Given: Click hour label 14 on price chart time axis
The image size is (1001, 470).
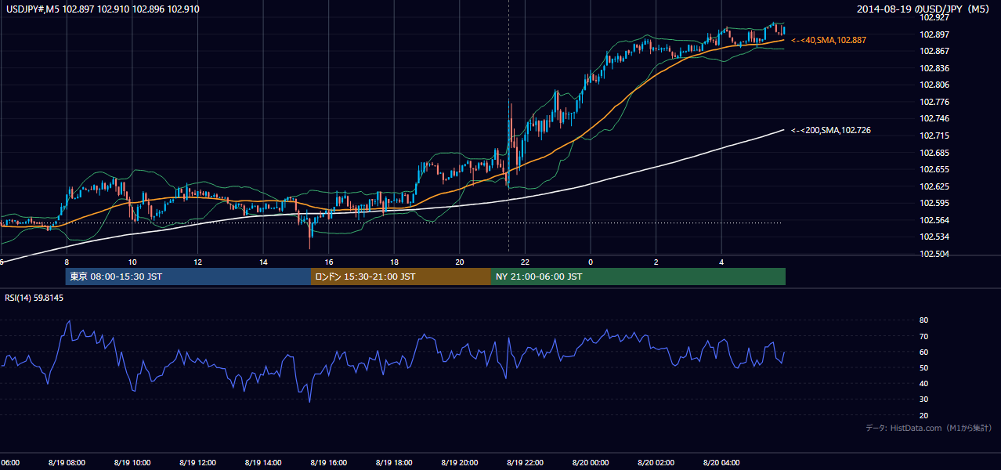Looking at the screenshot, I should tap(263, 262).
